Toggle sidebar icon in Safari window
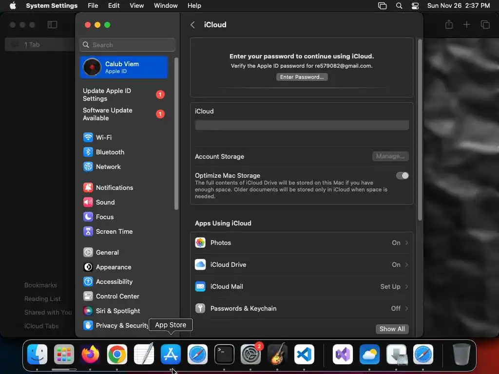The image size is (499, 374). 52,24
